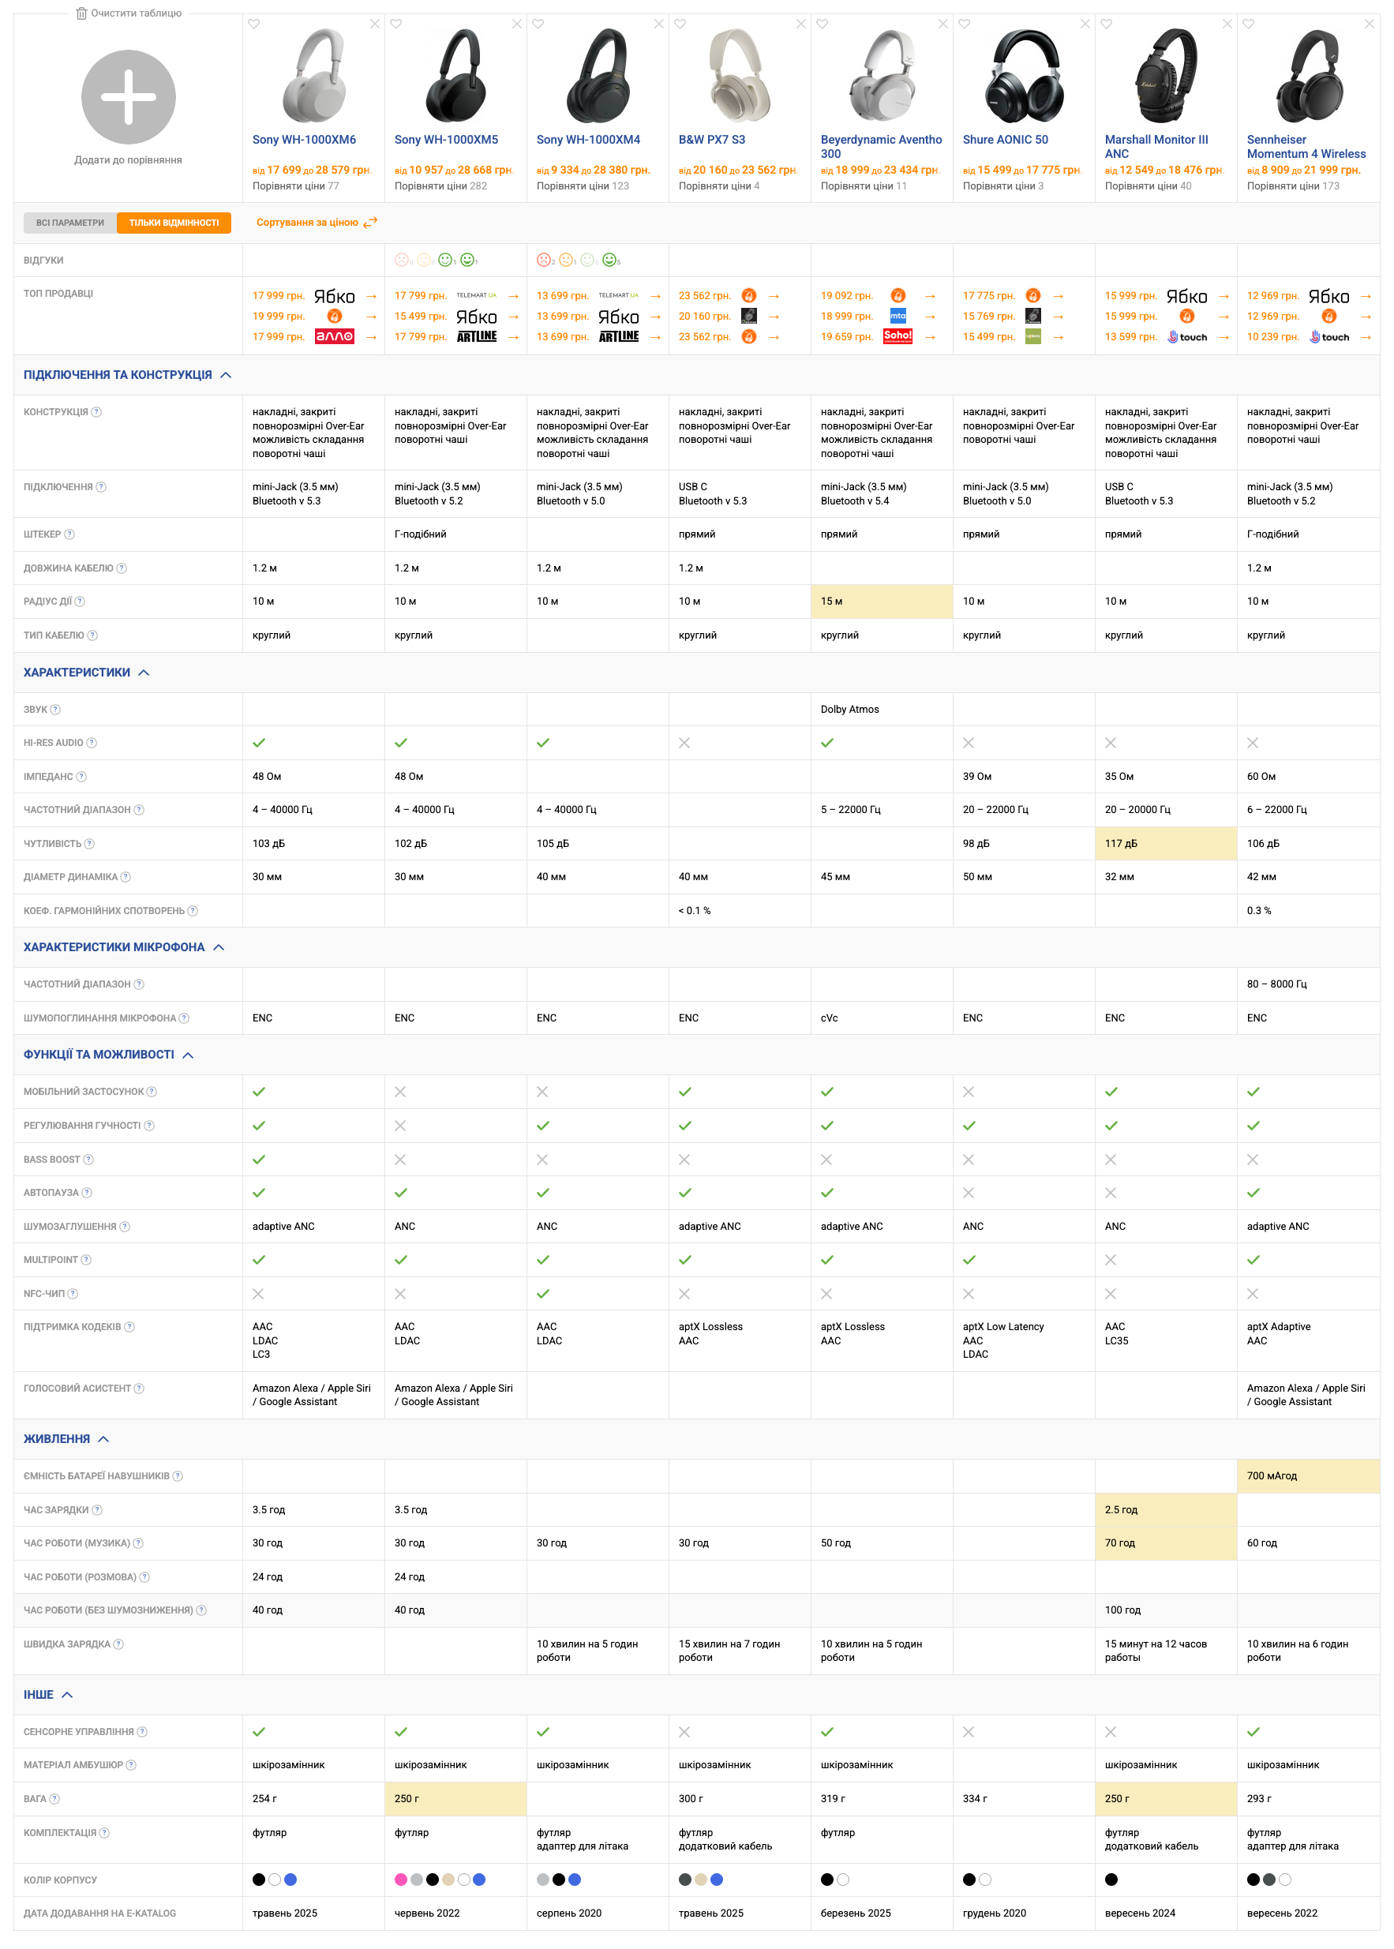Click Сортування за ціною link
The image size is (1394, 1949).
pyautogui.click(x=307, y=223)
